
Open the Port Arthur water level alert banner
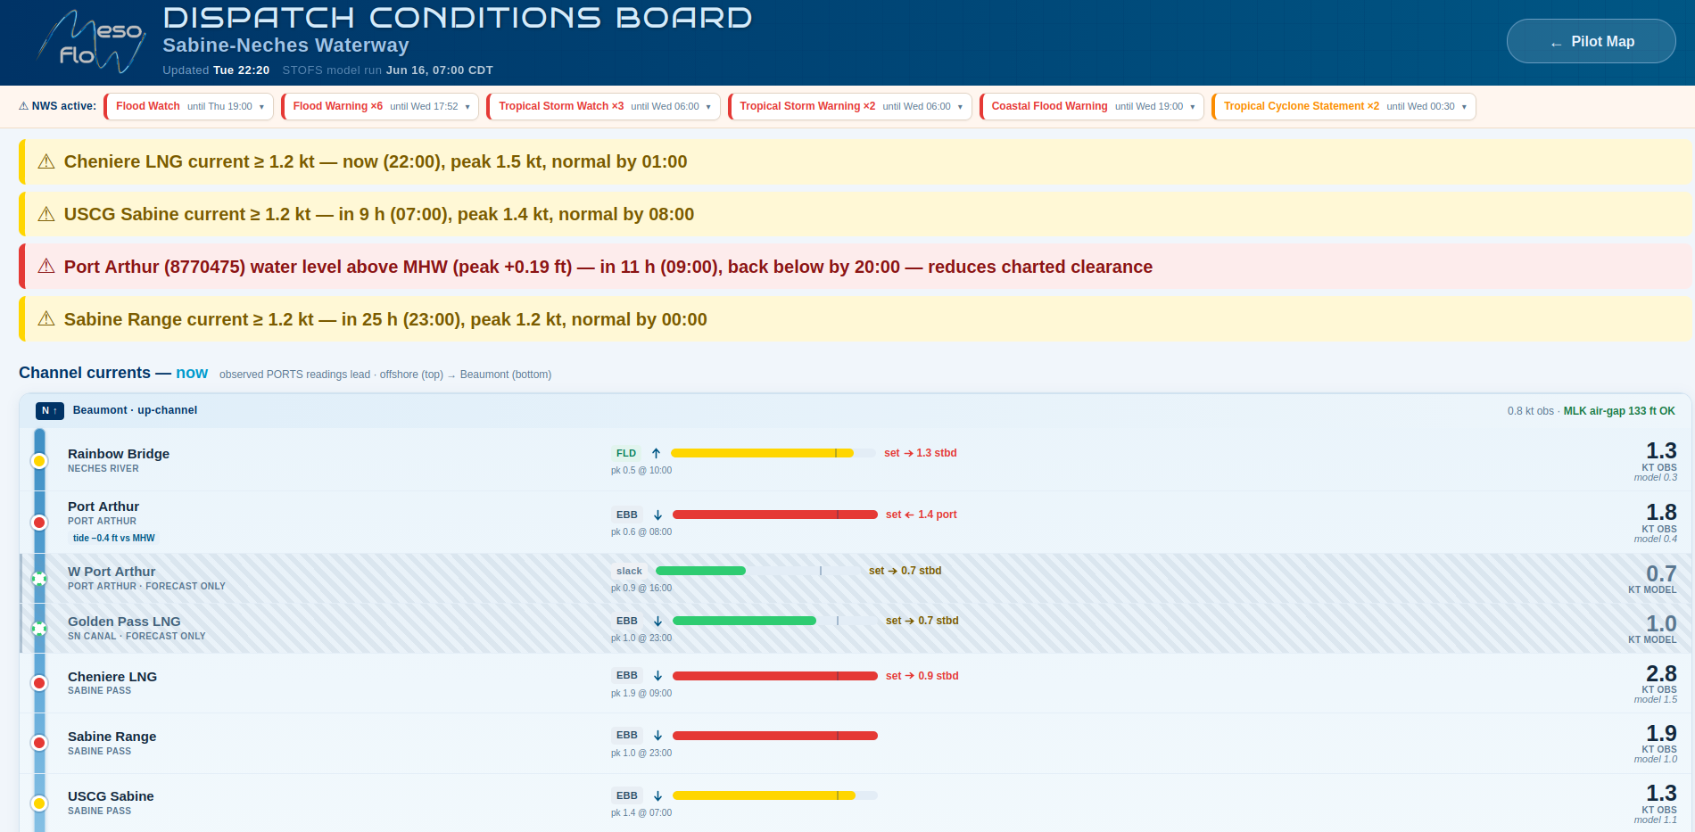coord(856,267)
